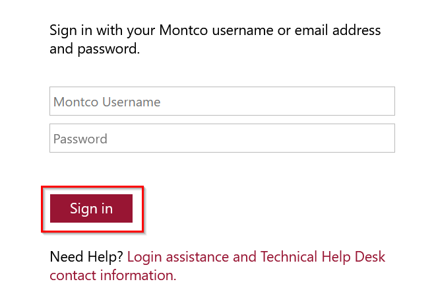Image resolution: width=434 pixels, height=294 pixels.
Task: Click the empty right side of the password field
Action: [305, 138]
